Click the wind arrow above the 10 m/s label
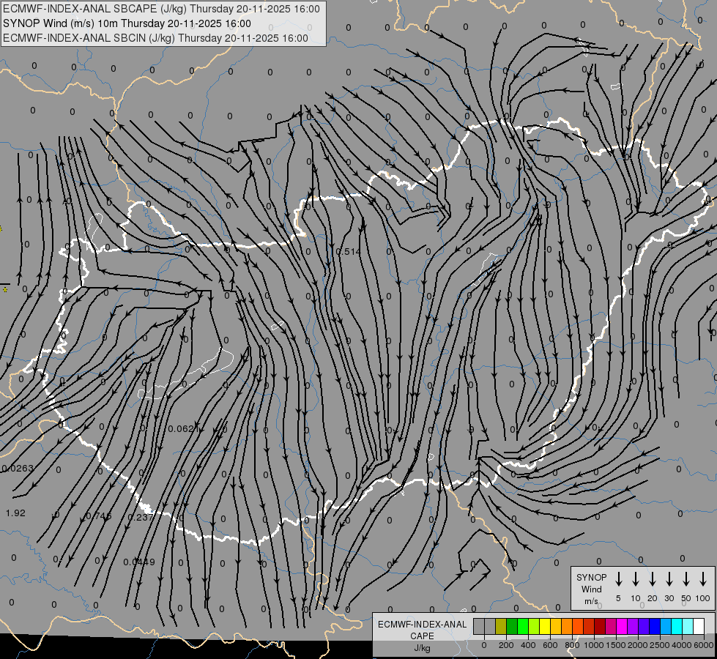Image resolution: width=717 pixels, height=659 pixels. tap(636, 579)
